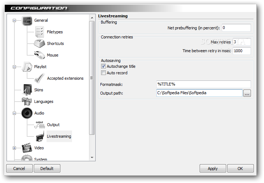This screenshot has height=183, width=264.
Task: Click the General monitor icon
Action: pos(27,21)
